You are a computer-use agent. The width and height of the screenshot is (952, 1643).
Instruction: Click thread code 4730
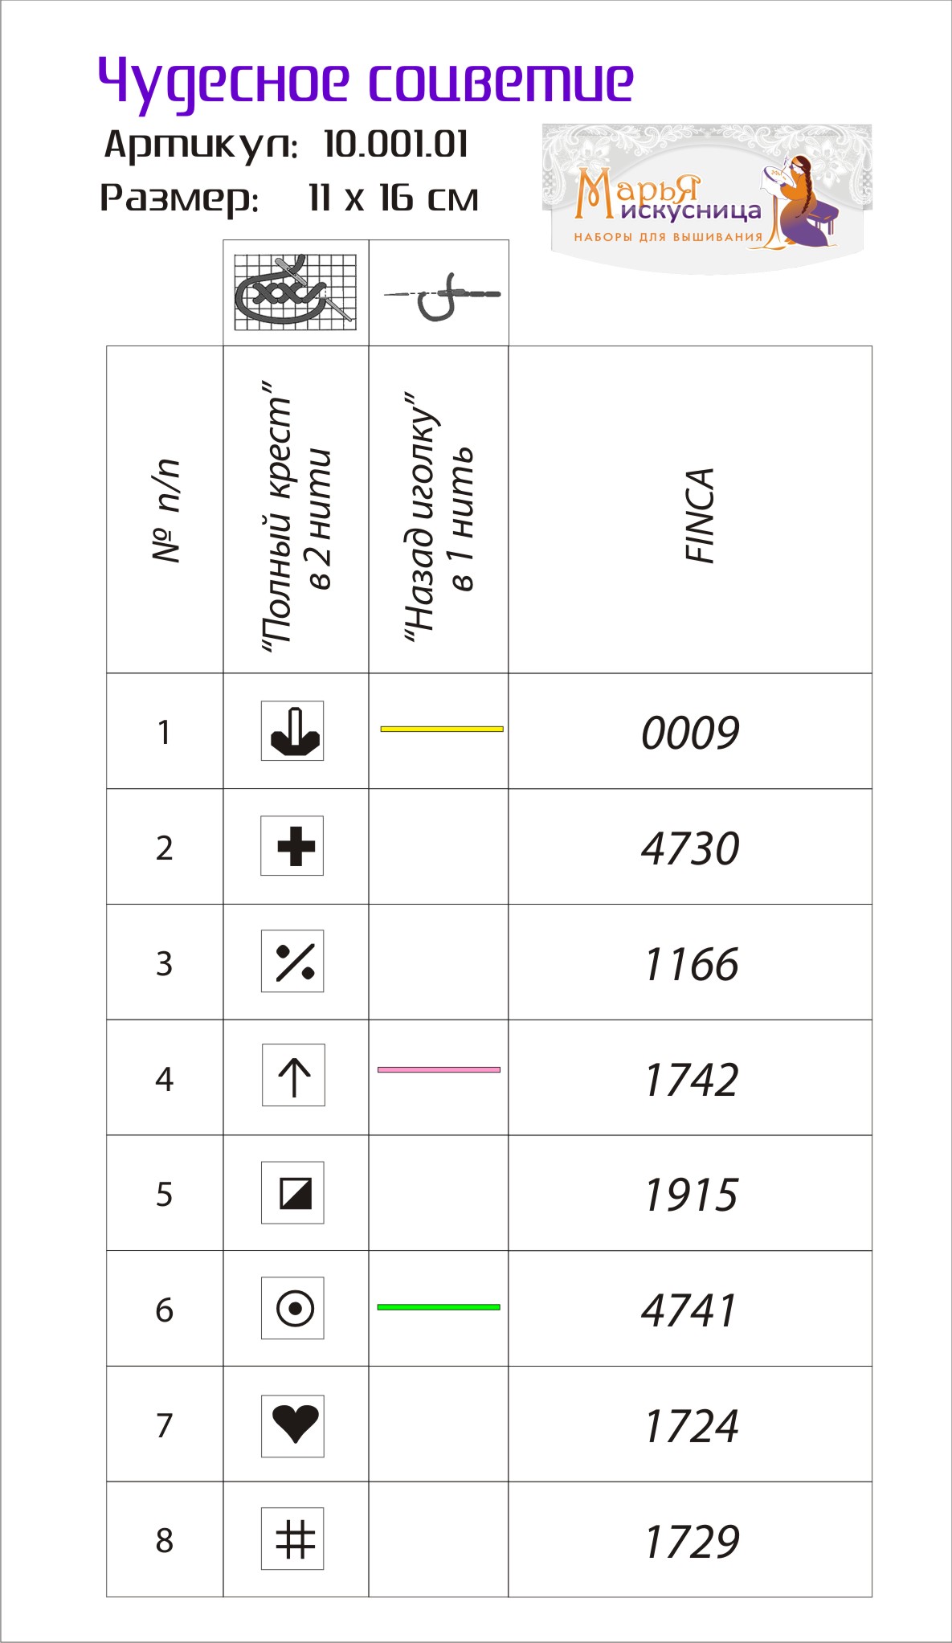(690, 848)
